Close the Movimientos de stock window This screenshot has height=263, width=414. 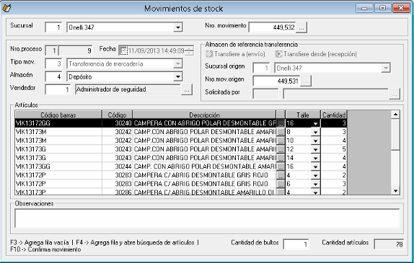pyautogui.click(x=401, y=8)
